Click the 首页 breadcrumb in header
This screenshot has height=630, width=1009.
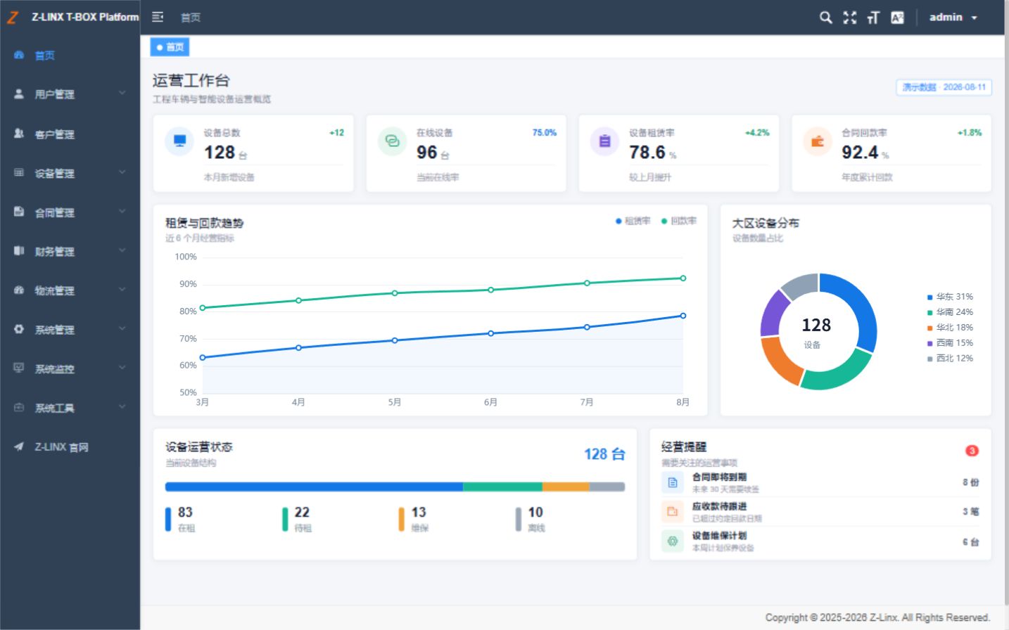(191, 18)
